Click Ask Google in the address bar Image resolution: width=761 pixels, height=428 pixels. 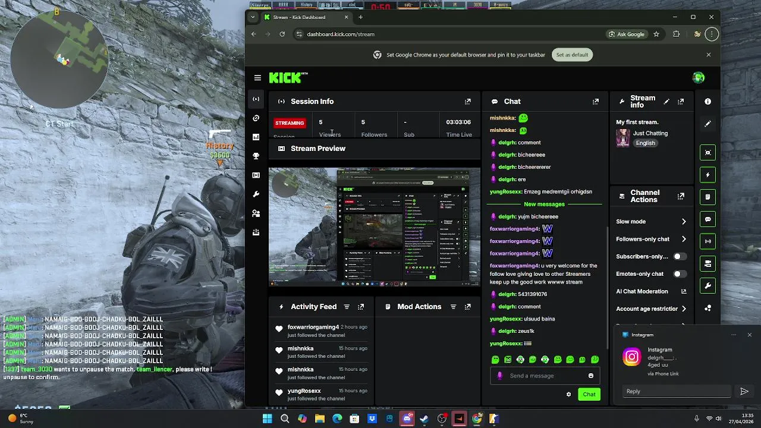point(627,34)
